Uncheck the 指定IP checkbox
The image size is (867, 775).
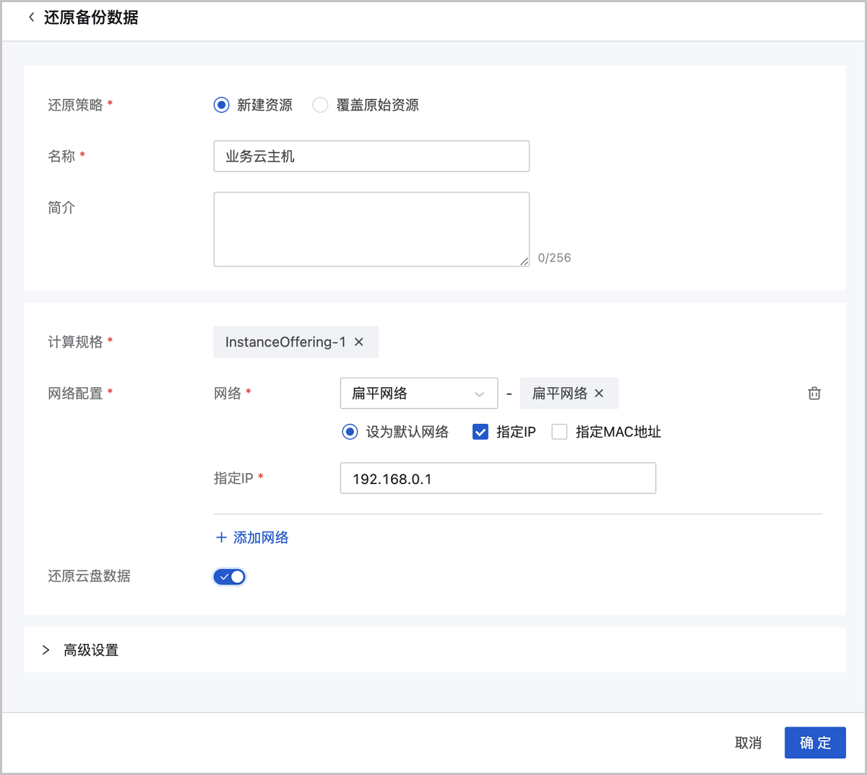coord(480,432)
